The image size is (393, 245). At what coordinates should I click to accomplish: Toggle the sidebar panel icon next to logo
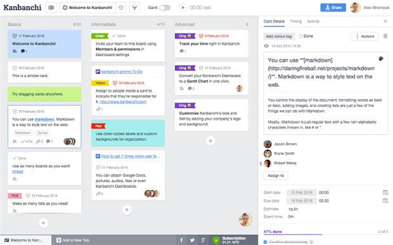point(51,8)
